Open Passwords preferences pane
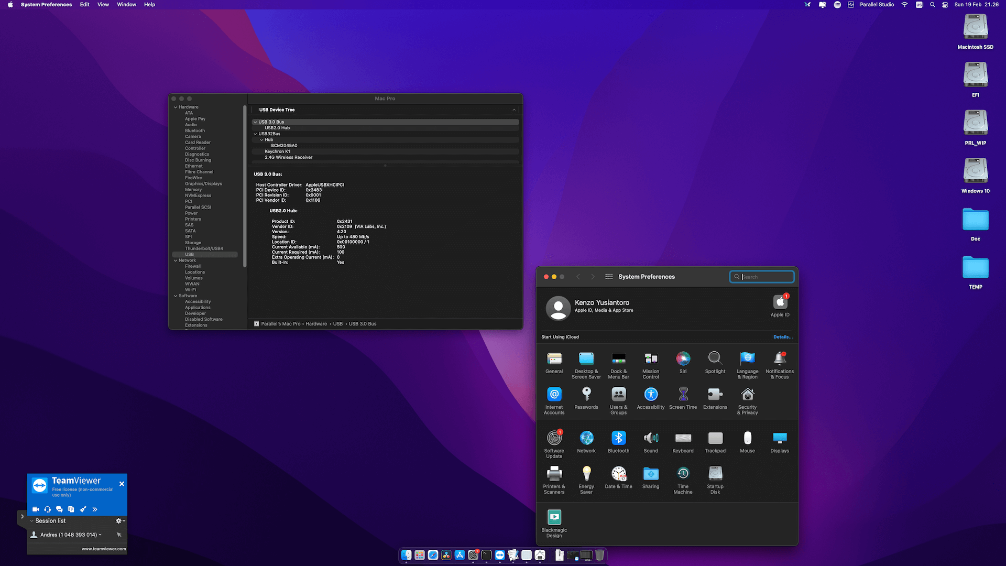 pos(586,398)
